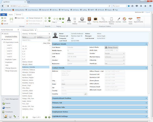Collapse the Employee Details section

[x=146, y=44]
